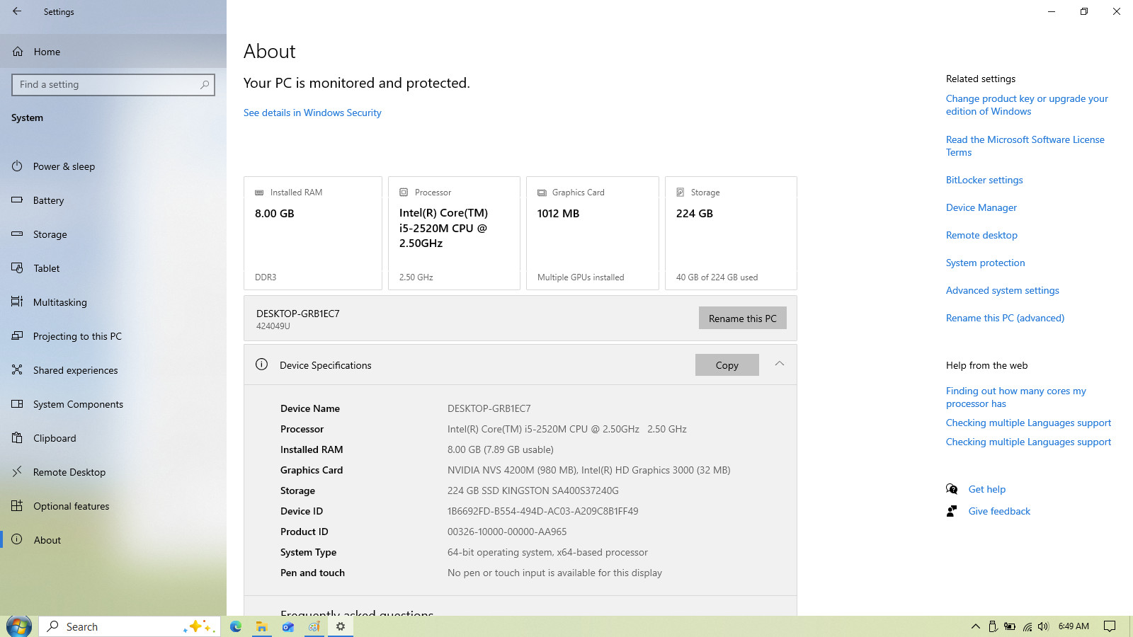1133x637 pixels.
Task: Open Tablet settings
Action: click(x=113, y=268)
